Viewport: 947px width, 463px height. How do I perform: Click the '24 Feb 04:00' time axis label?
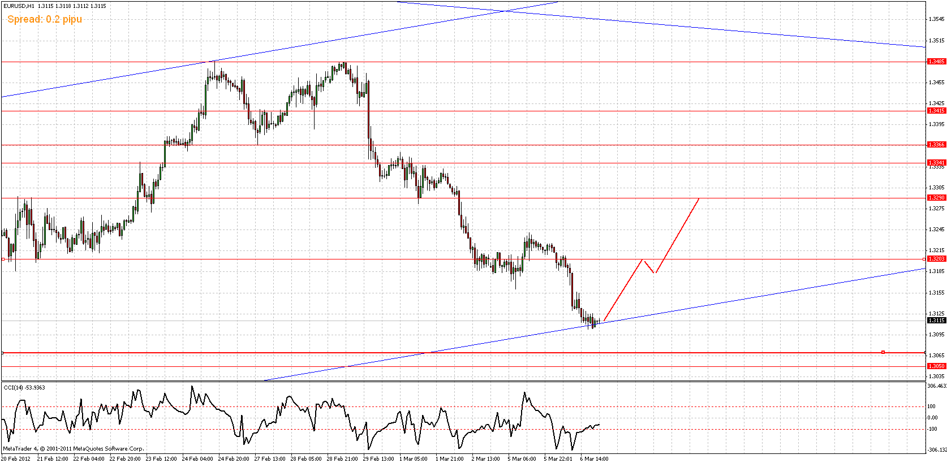coord(197,459)
